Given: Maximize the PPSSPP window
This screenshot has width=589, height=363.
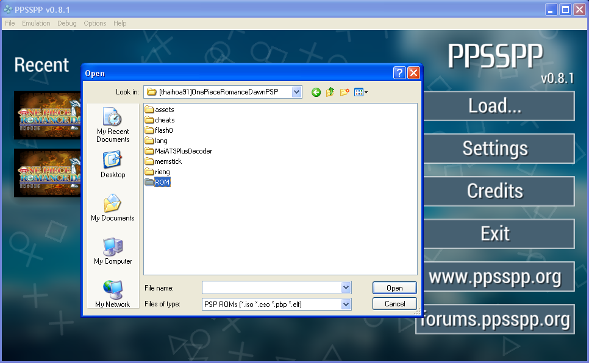Looking at the screenshot, I should coord(565,9).
